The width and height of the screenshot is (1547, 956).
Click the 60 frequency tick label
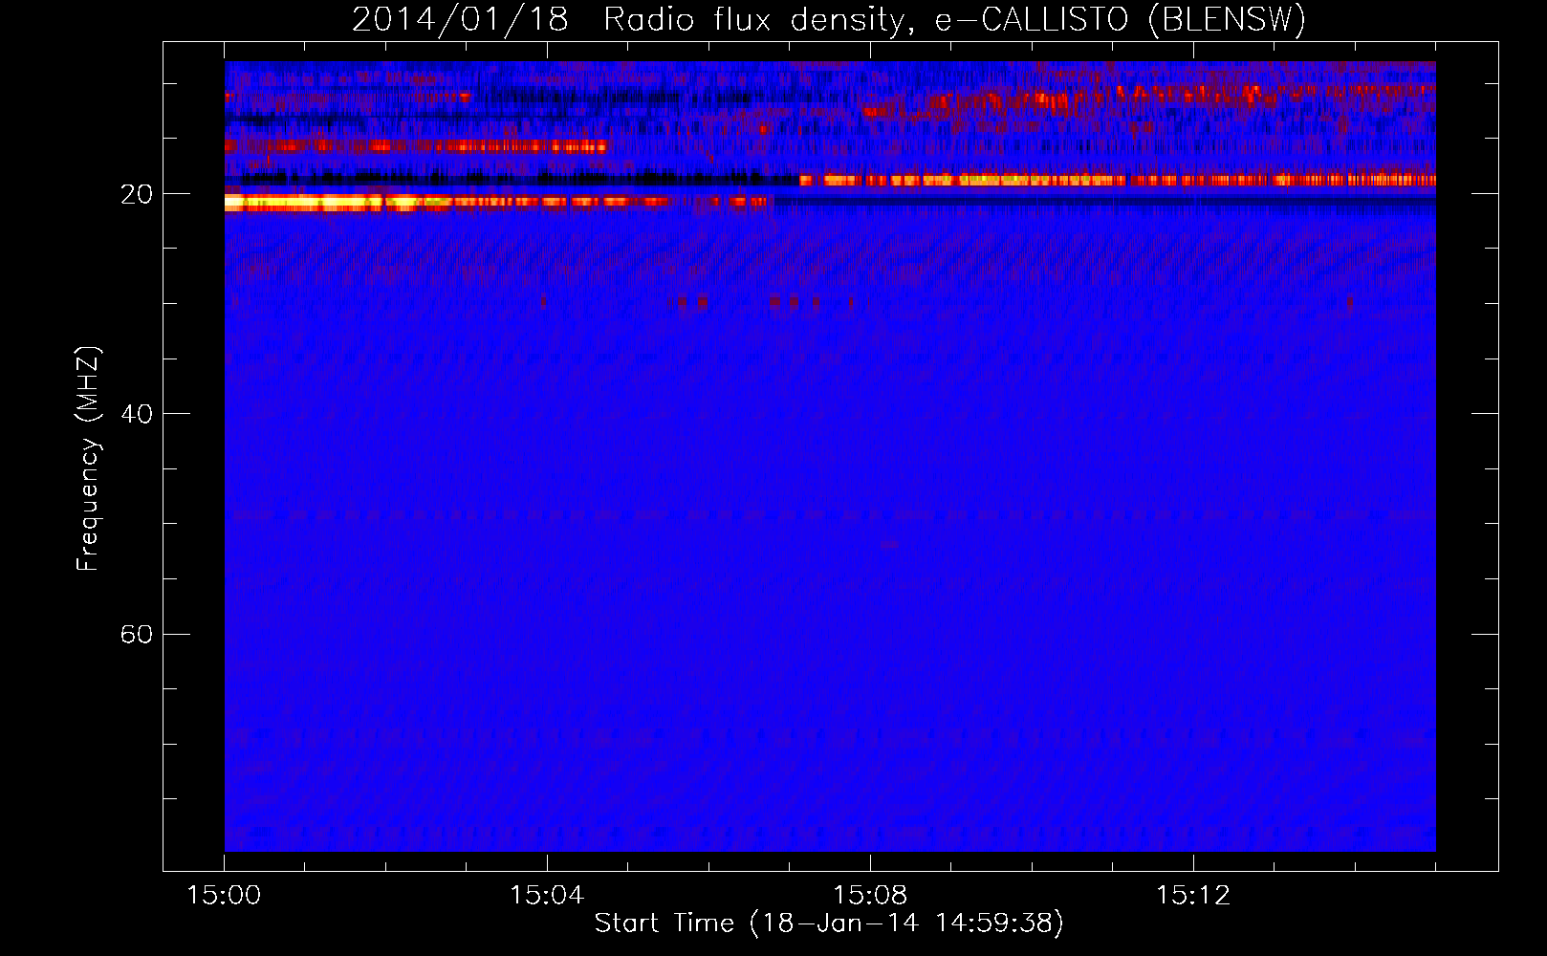click(137, 634)
